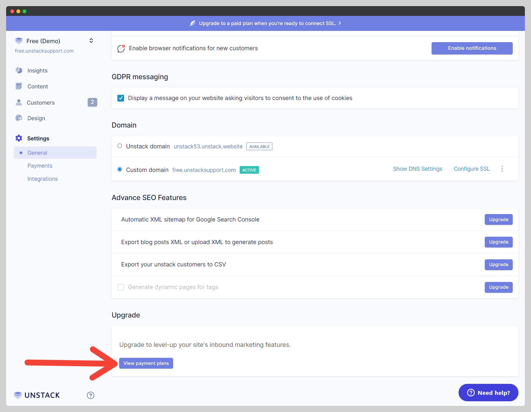Image resolution: width=531 pixels, height=412 pixels.
Task: Select the Custom domain radio button
Action: tap(120, 169)
